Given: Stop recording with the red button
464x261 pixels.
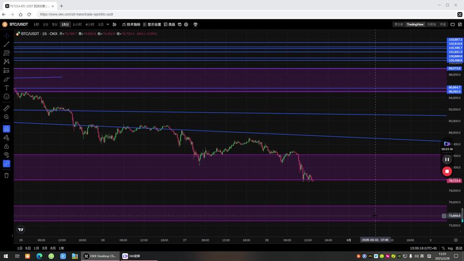Looking at the screenshot, I should (447, 171).
